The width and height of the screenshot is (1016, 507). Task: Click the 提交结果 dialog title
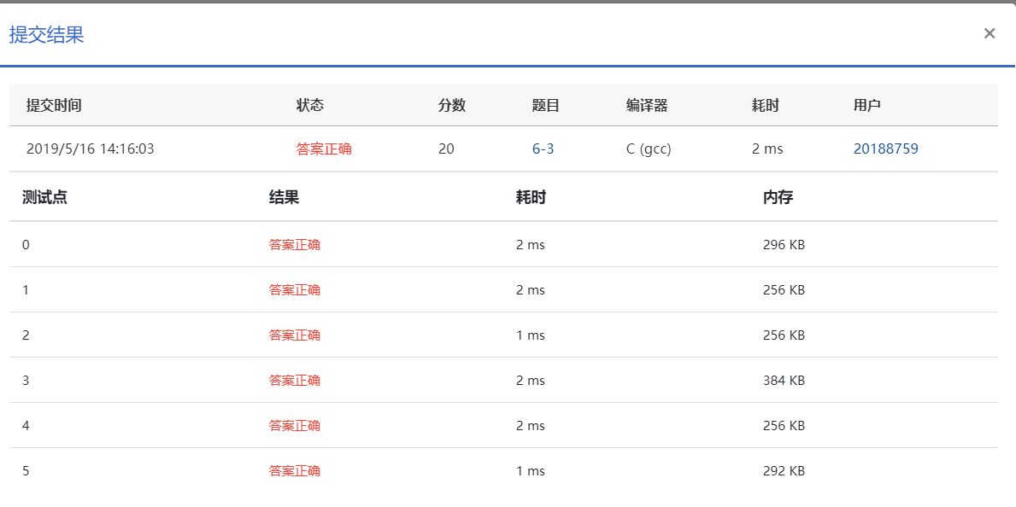(47, 35)
